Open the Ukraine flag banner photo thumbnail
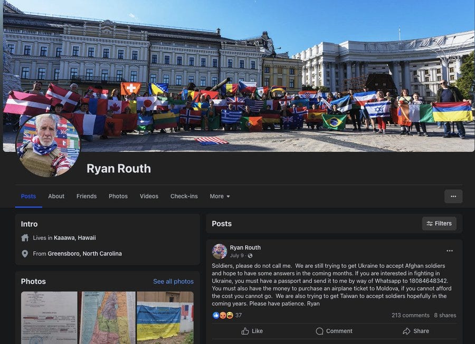Screen dimensions: 475x344 (x=165, y=318)
